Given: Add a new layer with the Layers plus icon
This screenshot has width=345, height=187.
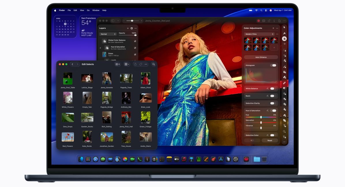Looking at the screenshot, I should click(128, 28).
